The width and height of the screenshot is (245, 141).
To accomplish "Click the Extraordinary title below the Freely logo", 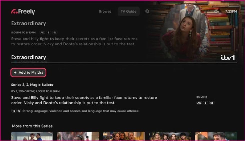I will [28, 24].
